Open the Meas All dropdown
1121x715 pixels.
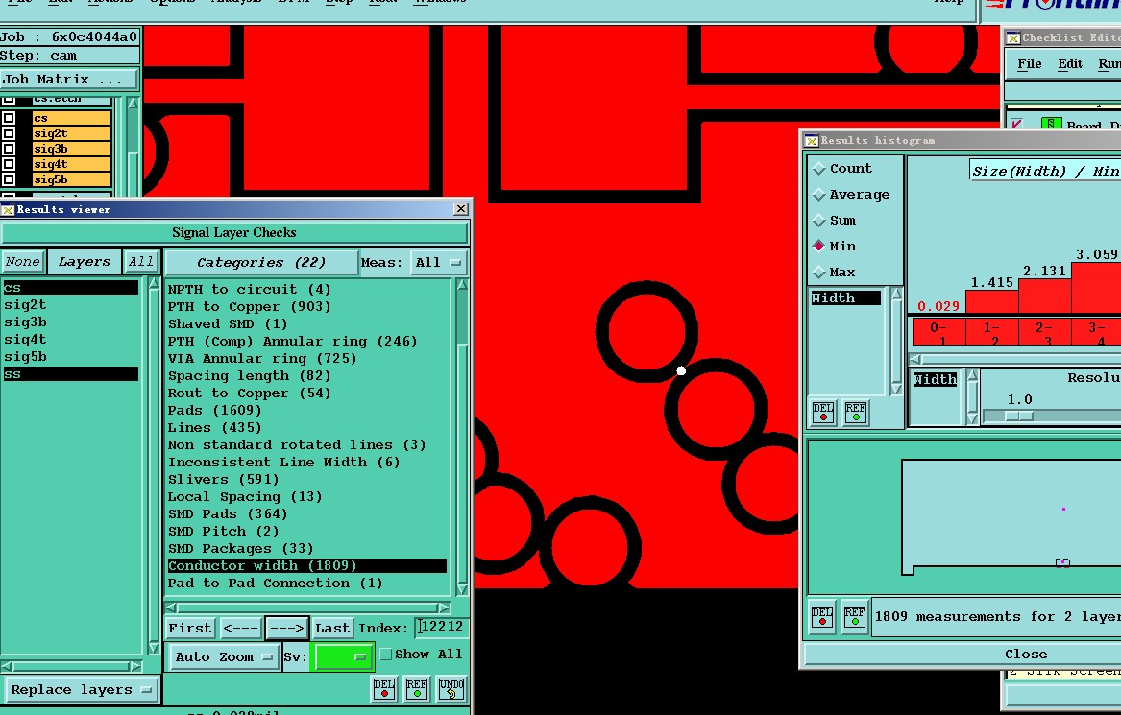pyautogui.click(x=439, y=263)
